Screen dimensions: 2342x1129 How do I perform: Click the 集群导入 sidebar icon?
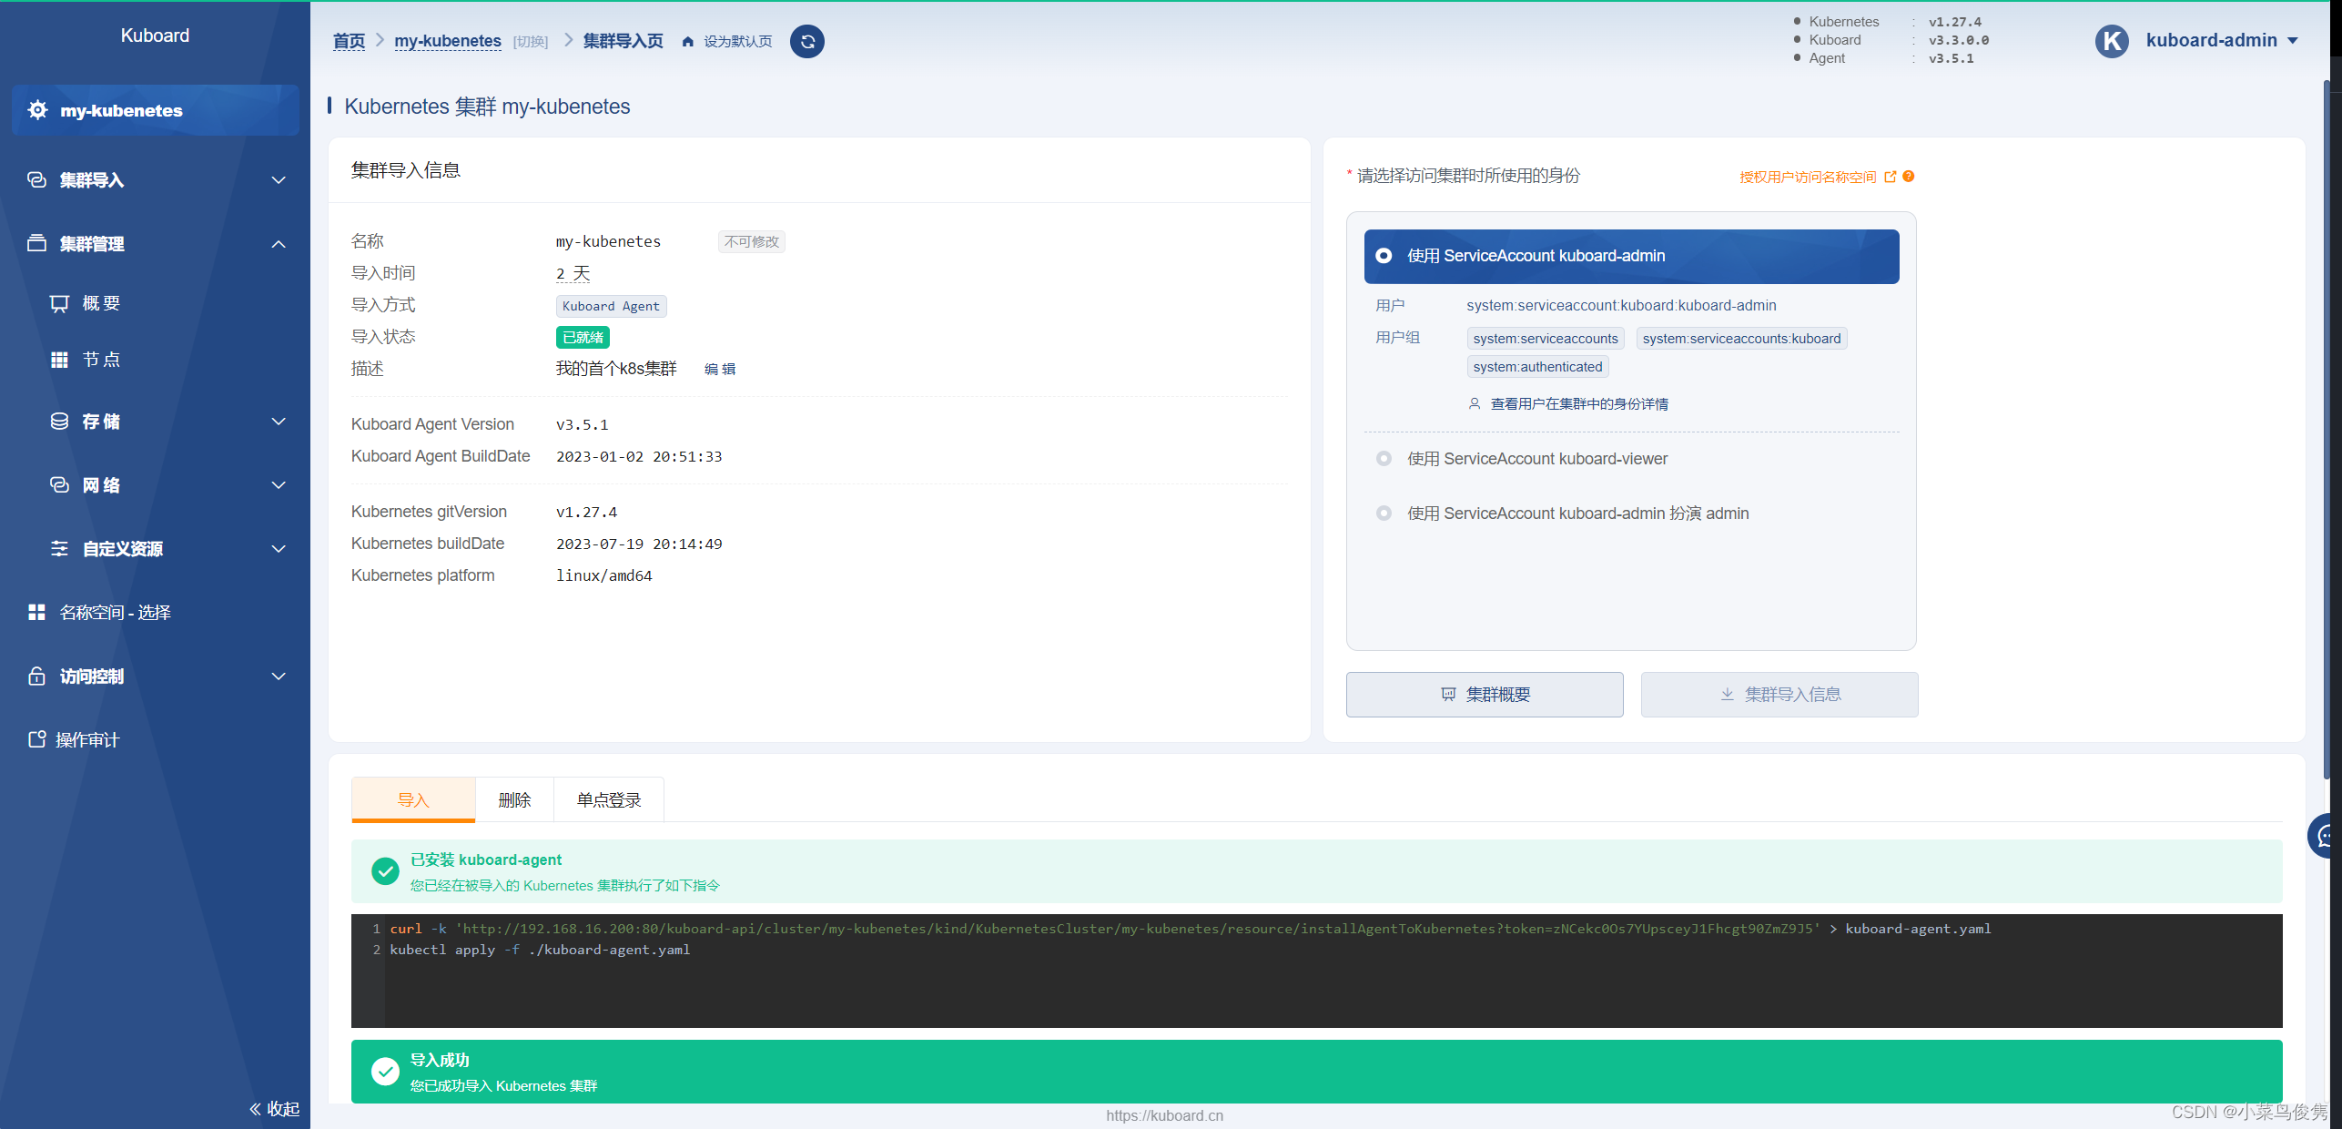[x=36, y=180]
